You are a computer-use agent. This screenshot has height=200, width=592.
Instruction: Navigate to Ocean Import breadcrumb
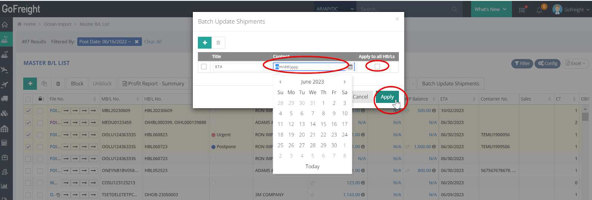[57, 24]
